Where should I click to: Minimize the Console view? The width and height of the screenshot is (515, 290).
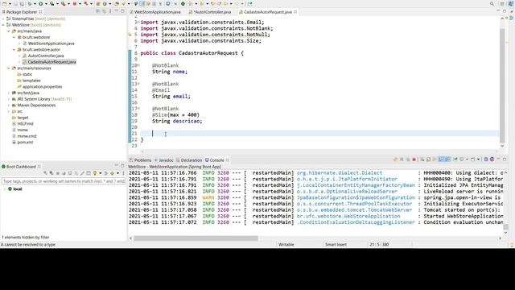pyautogui.click(x=498, y=159)
